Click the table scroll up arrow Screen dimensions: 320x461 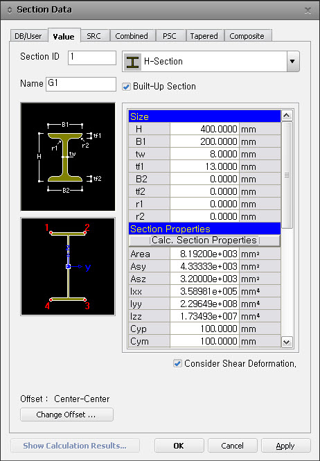pyautogui.click(x=287, y=116)
